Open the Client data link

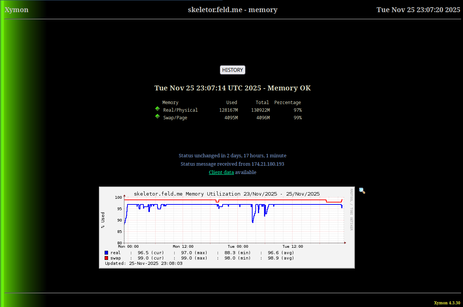(221, 172)
